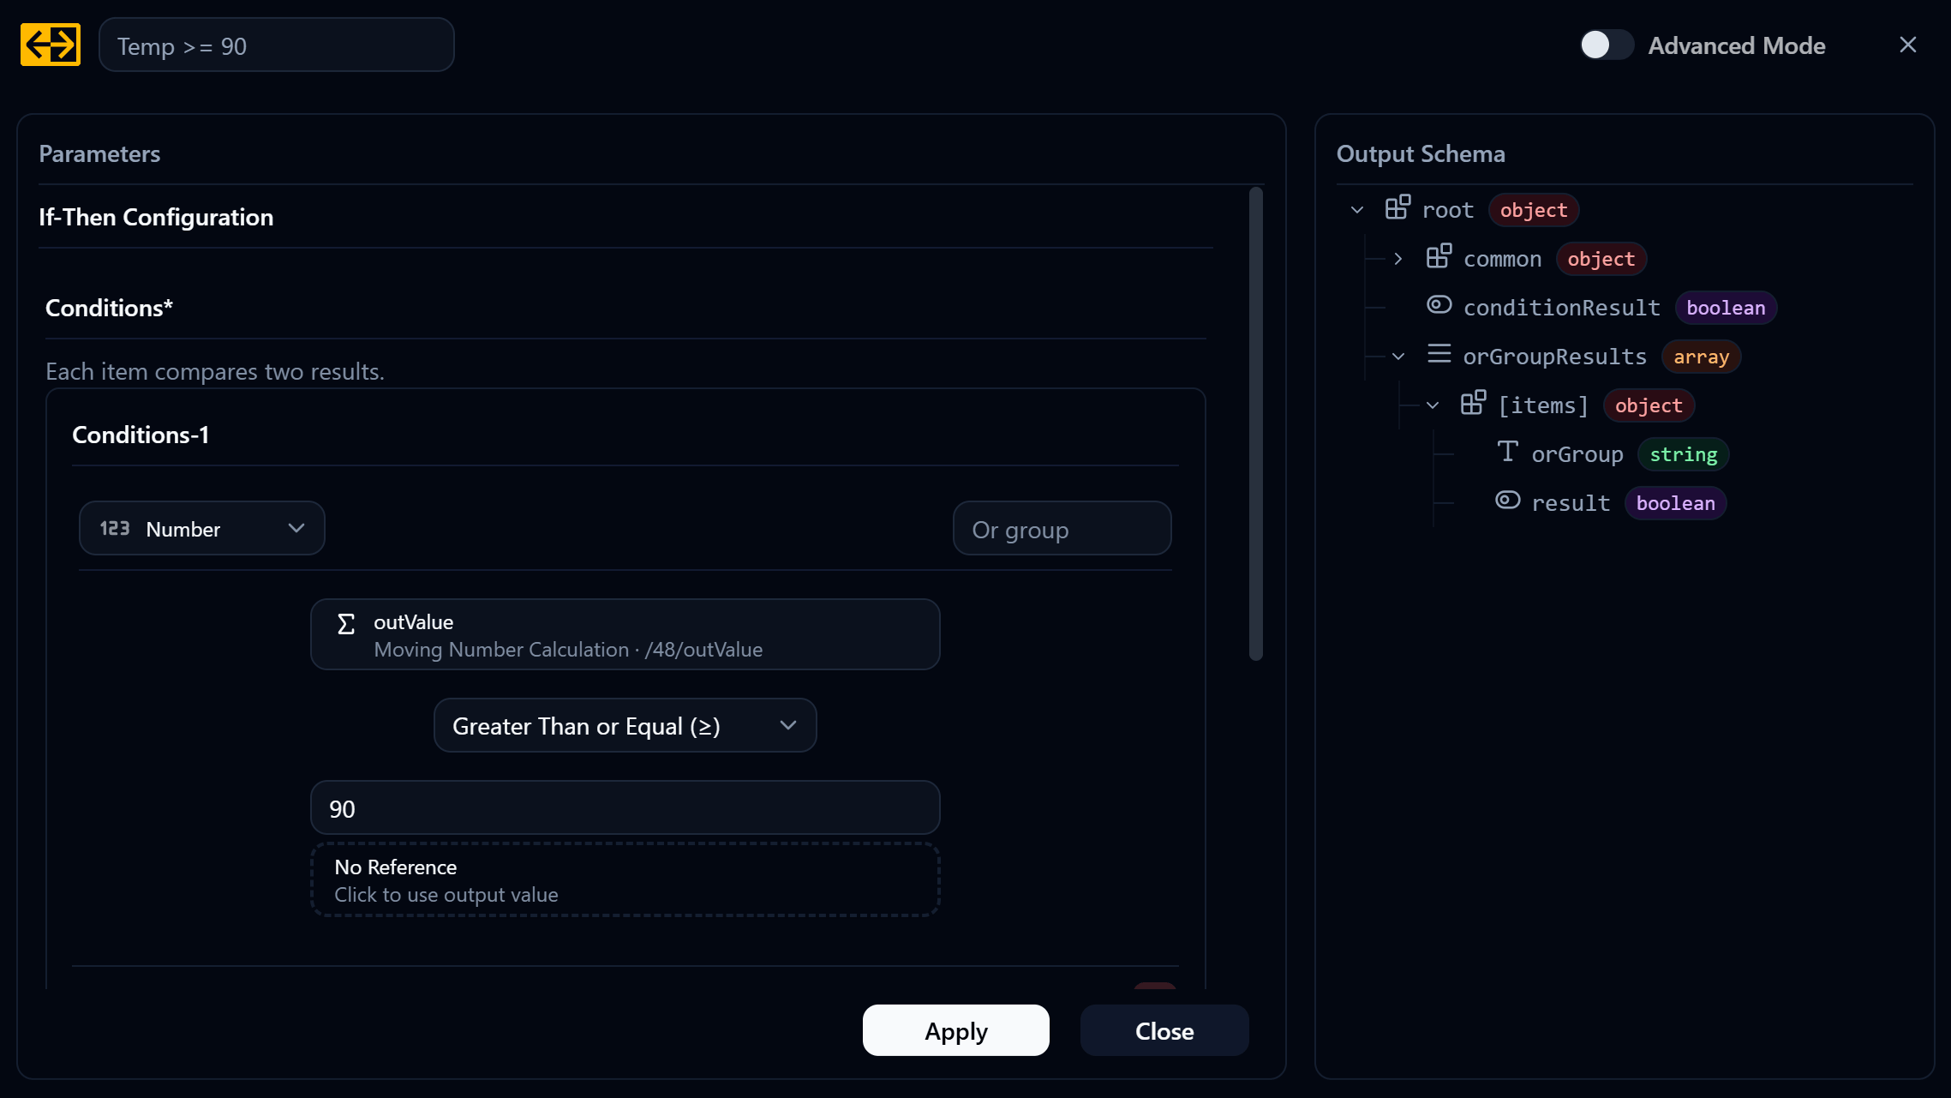Click the Or group input field
Viewport: 1951px width, 1098px height.
pos(1062,529)
